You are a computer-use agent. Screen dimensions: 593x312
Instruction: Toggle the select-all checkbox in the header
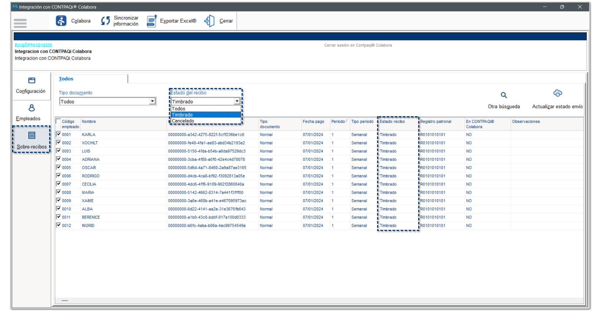[x=58, y=121]
